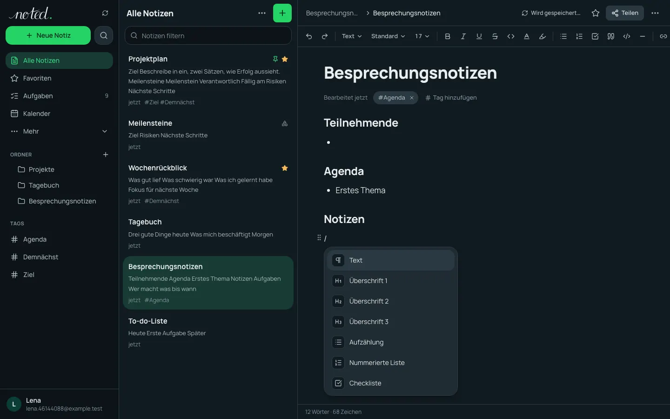
Task: Insert a horizontal divider line
Action: click(643, 36)
